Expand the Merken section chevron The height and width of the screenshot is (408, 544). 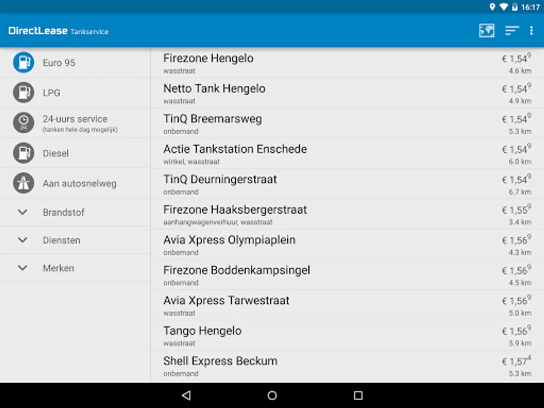click(x=23, y=267)
